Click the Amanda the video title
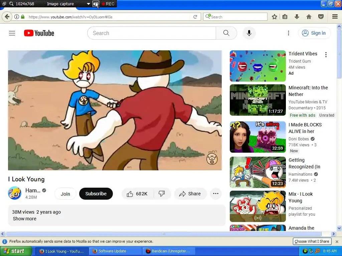This screenshot has width=342, height=256. [302, 228]
